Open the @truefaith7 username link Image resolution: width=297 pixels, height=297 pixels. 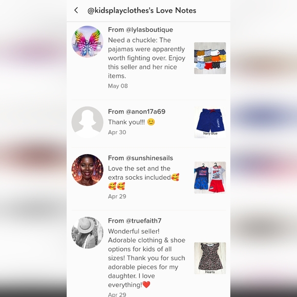coord(143,221)
